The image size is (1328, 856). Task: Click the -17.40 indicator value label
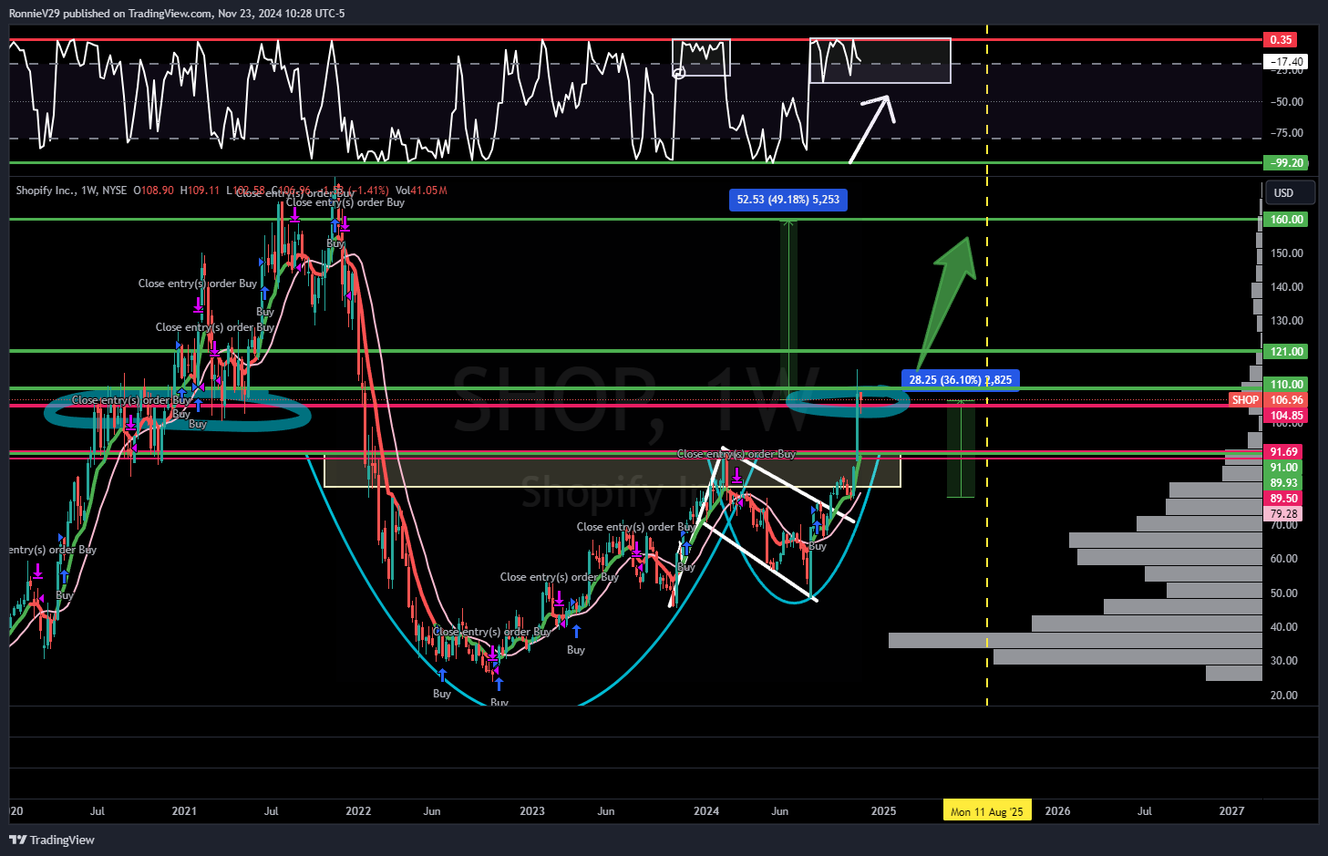[x=1286, y=62]
